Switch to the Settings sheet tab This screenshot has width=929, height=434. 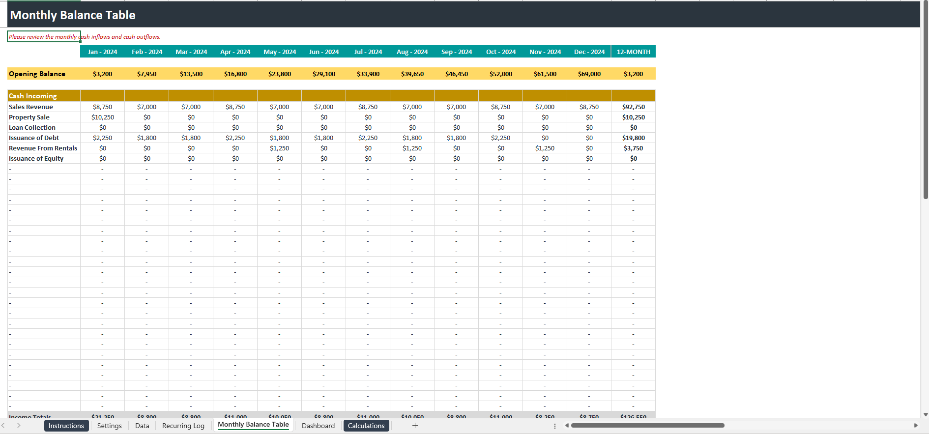click(110, 426)
